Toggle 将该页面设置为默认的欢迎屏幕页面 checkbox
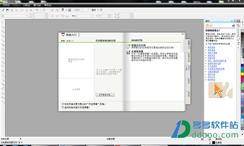The image size is (244, 146). click(63, 104)
